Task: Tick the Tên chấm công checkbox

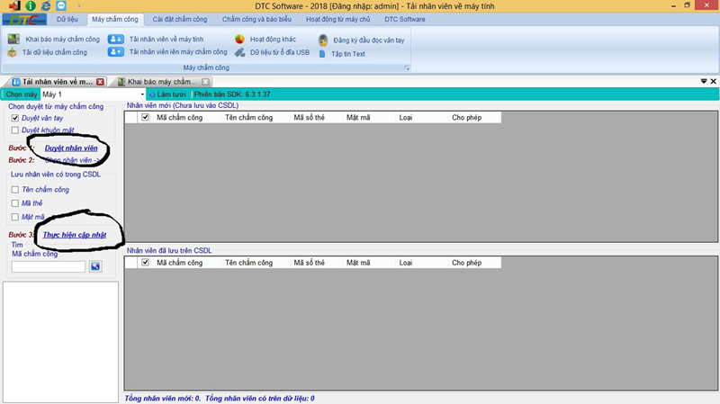Action: [14, 190]
